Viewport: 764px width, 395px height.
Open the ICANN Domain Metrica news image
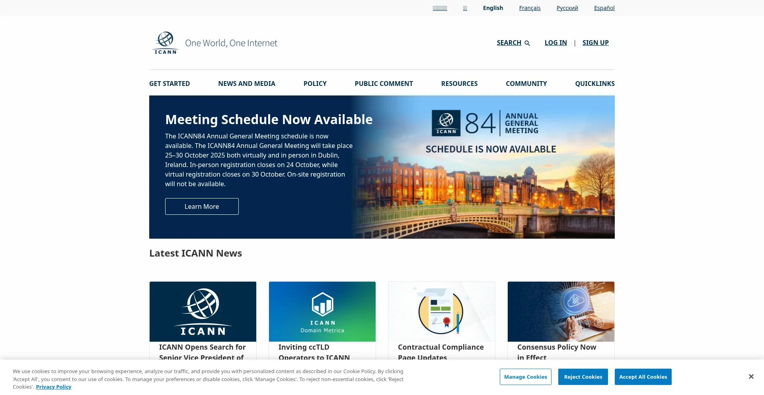click(x=322, y=311)
